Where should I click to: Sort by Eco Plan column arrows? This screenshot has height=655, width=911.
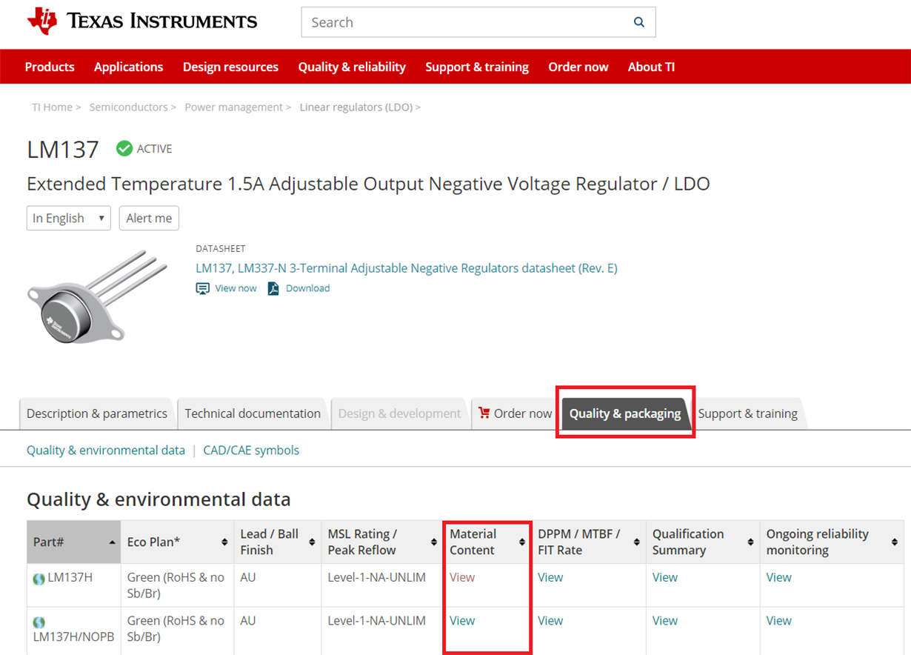pos(224,542)
